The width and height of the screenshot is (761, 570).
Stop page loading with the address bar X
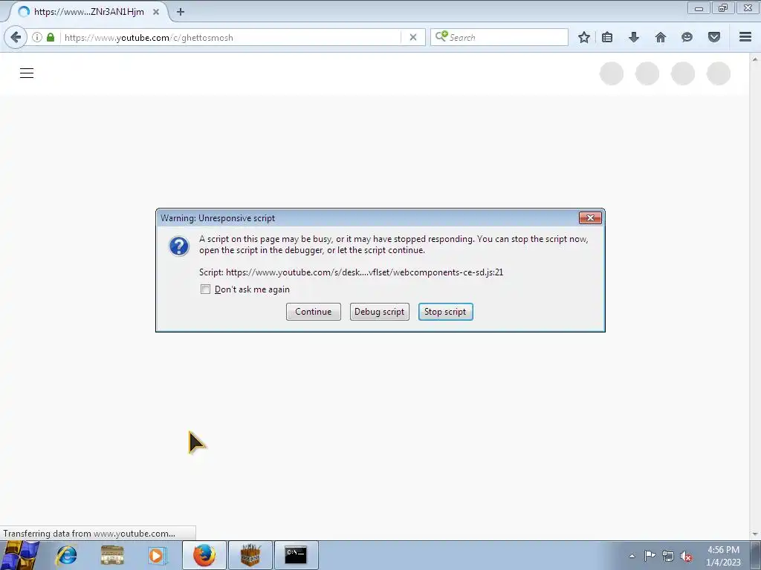point(413,37)
